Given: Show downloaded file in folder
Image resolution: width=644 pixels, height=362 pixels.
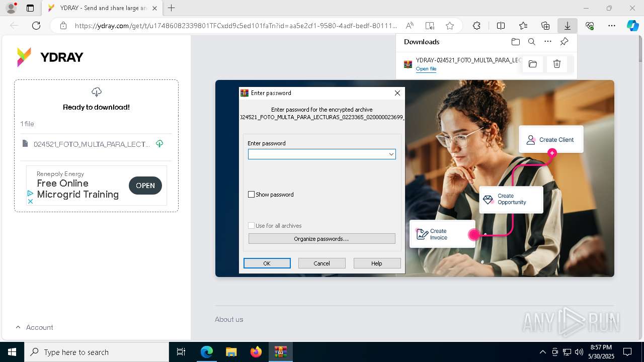Looking at the screenshot, I should tap(533, 64).
